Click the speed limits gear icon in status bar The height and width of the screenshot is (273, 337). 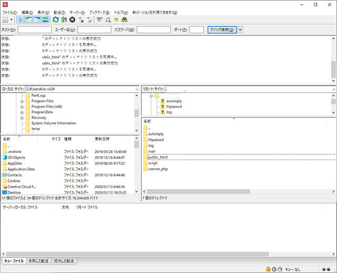tap(274, 269)
